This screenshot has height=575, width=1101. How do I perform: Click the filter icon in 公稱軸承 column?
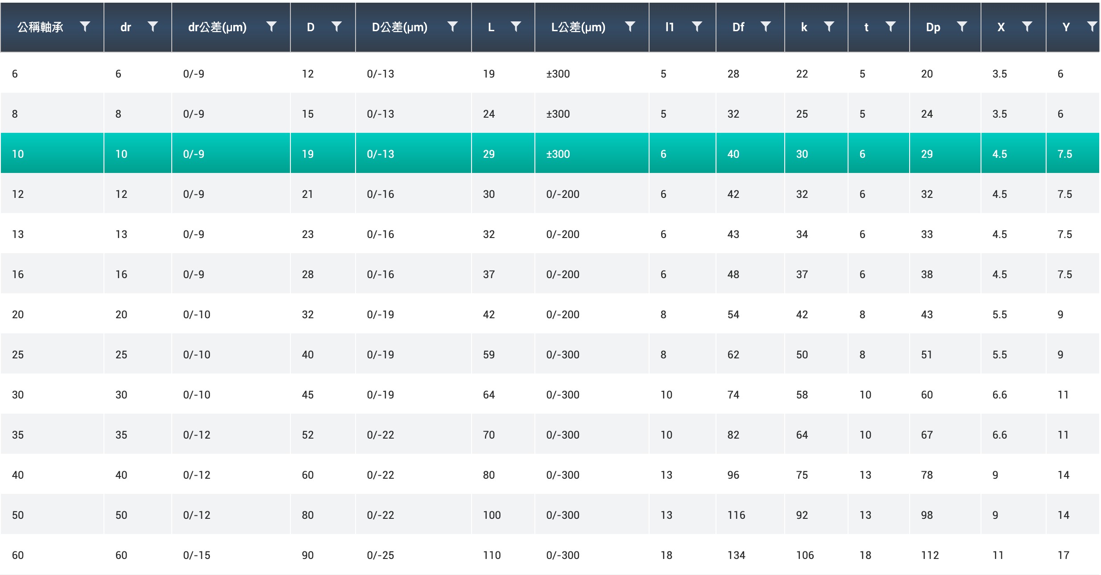tap(85, 27)
